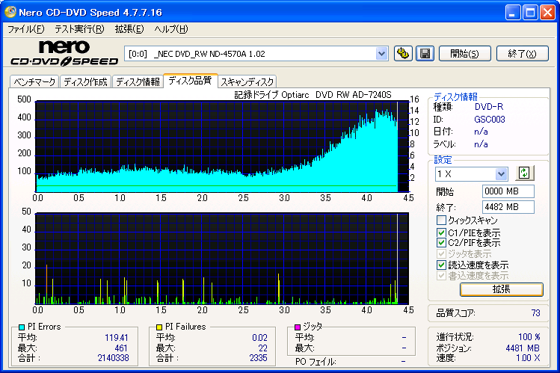Switch to the スキャンディスク tab
This screenshot has height=373, width=560.
coord(247,81)
